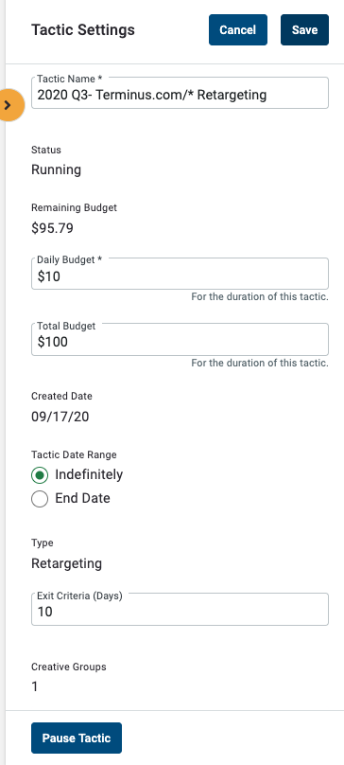Edit the Daily Budget field showing $10
The height and width of the screenshot is (765, 344).
pos(180,275)
